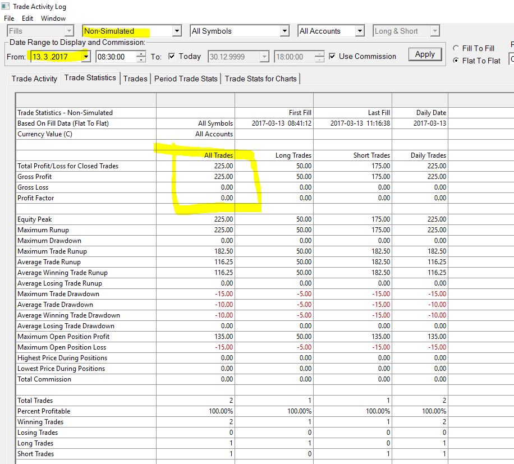Click the Average Winning Trade Drawdown label

point(68,315)
